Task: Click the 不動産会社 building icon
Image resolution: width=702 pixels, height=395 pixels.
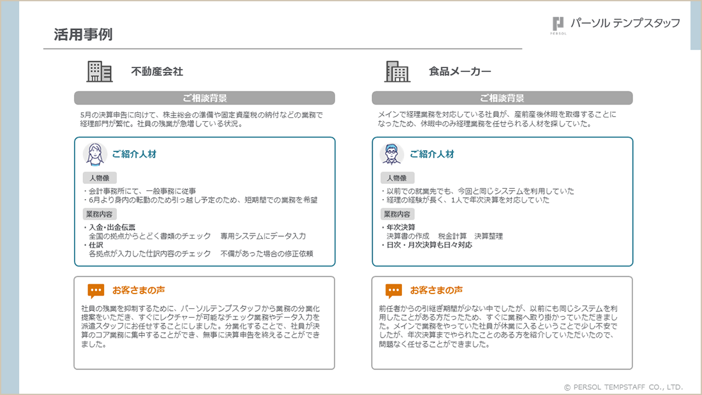Action: pos(100,71)
